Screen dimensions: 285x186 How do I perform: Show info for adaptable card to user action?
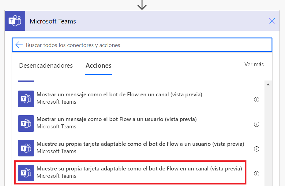pyautogui.click(x=257, y=149)
